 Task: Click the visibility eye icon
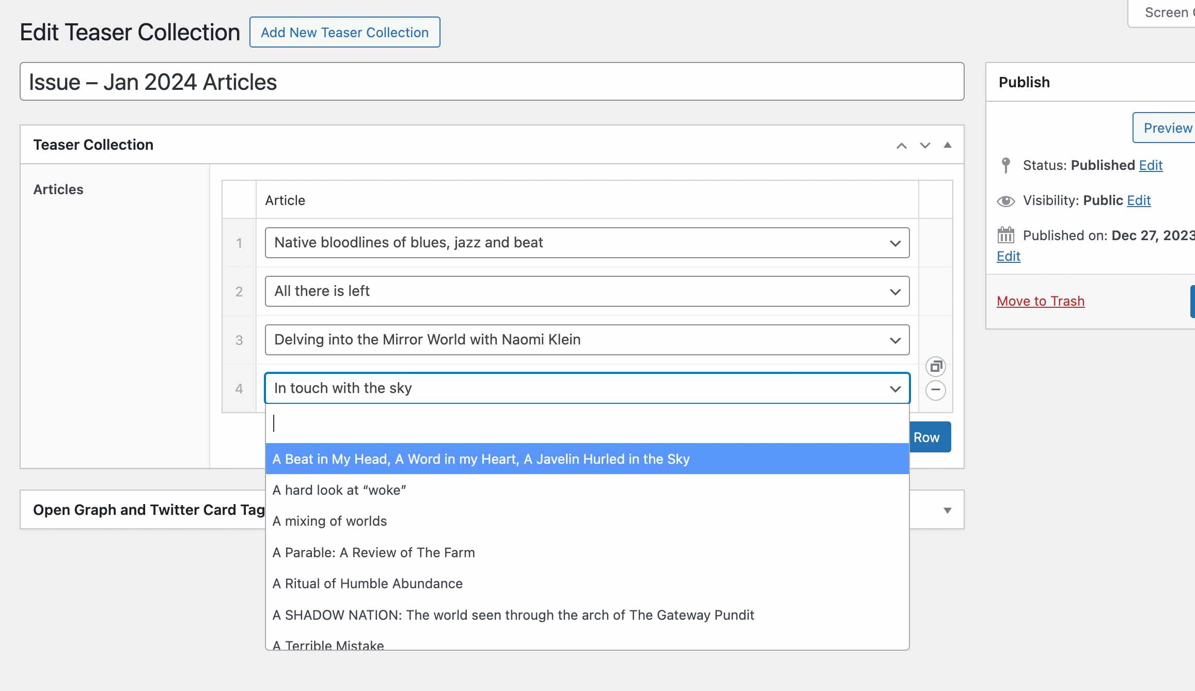click(x=1005, y=201)
